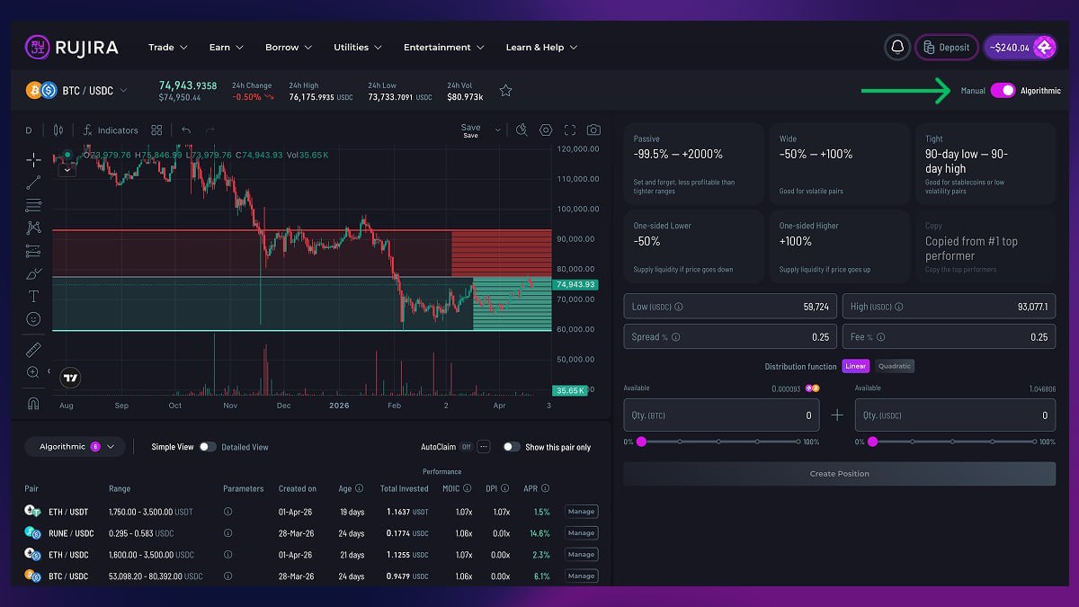Open the AutoClaim options ellipsis button
The image size is (1079, 607).
click(x=483, y=446)
